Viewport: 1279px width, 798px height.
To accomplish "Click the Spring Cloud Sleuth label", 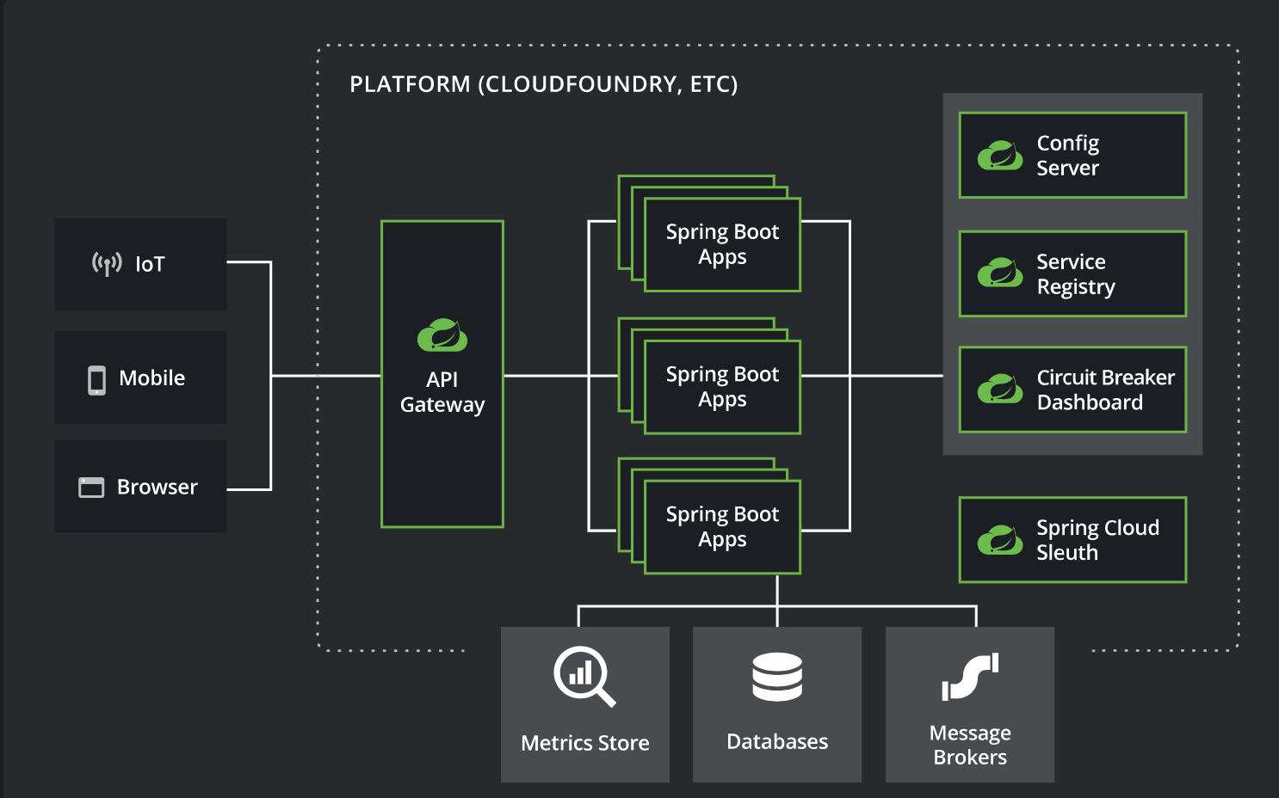I will pyautogui.click(x=1097, y=540).
